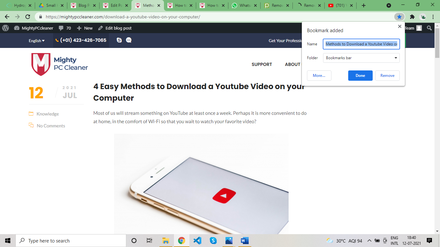Open the SUPPORT navigation link
Screen dimensions: 440x247
click(x=262, y=64)
